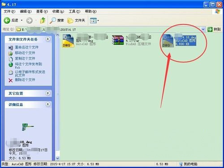This screenshot has height=168, width=224.
Task: Open the Back button history arrow
Action: tap(22, 20)
